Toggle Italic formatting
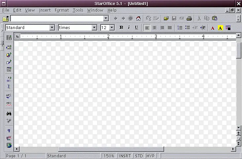Image resolution: width=242 pixels, height=159 pixels. point(129,27)
